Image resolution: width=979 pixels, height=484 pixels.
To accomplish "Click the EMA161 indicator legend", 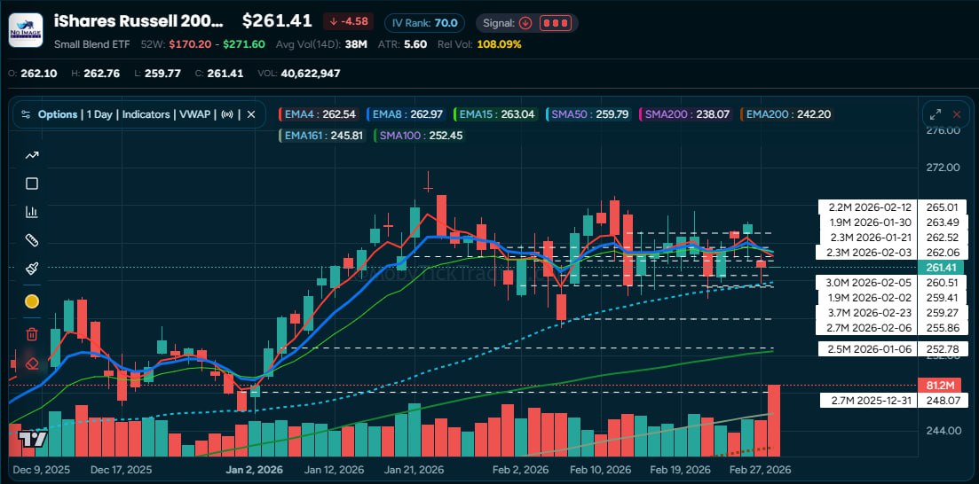I will click(323, 135).
